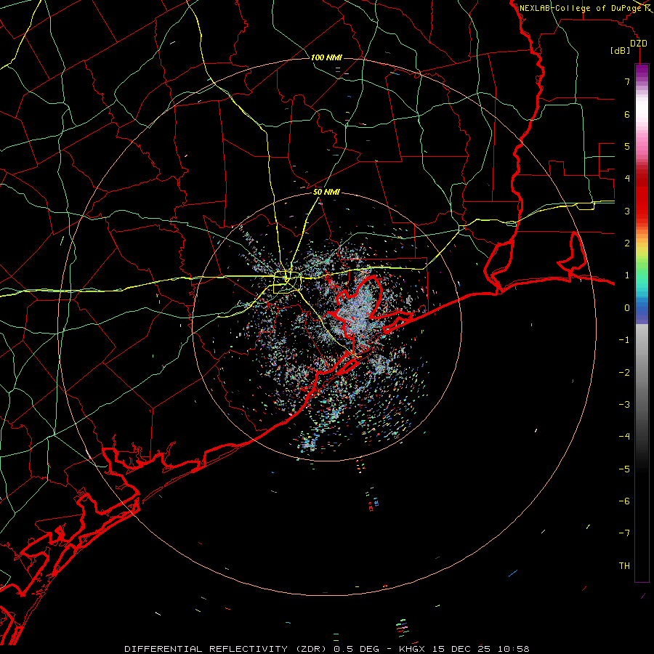Click the 2 value on the color scale
This screenshot has width=654, height=654.
[x=627, y=243]
